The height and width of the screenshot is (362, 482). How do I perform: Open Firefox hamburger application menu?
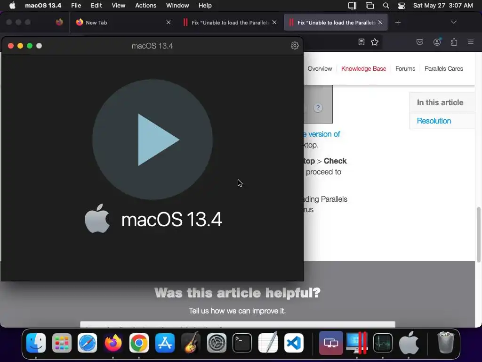coord(470,42)
